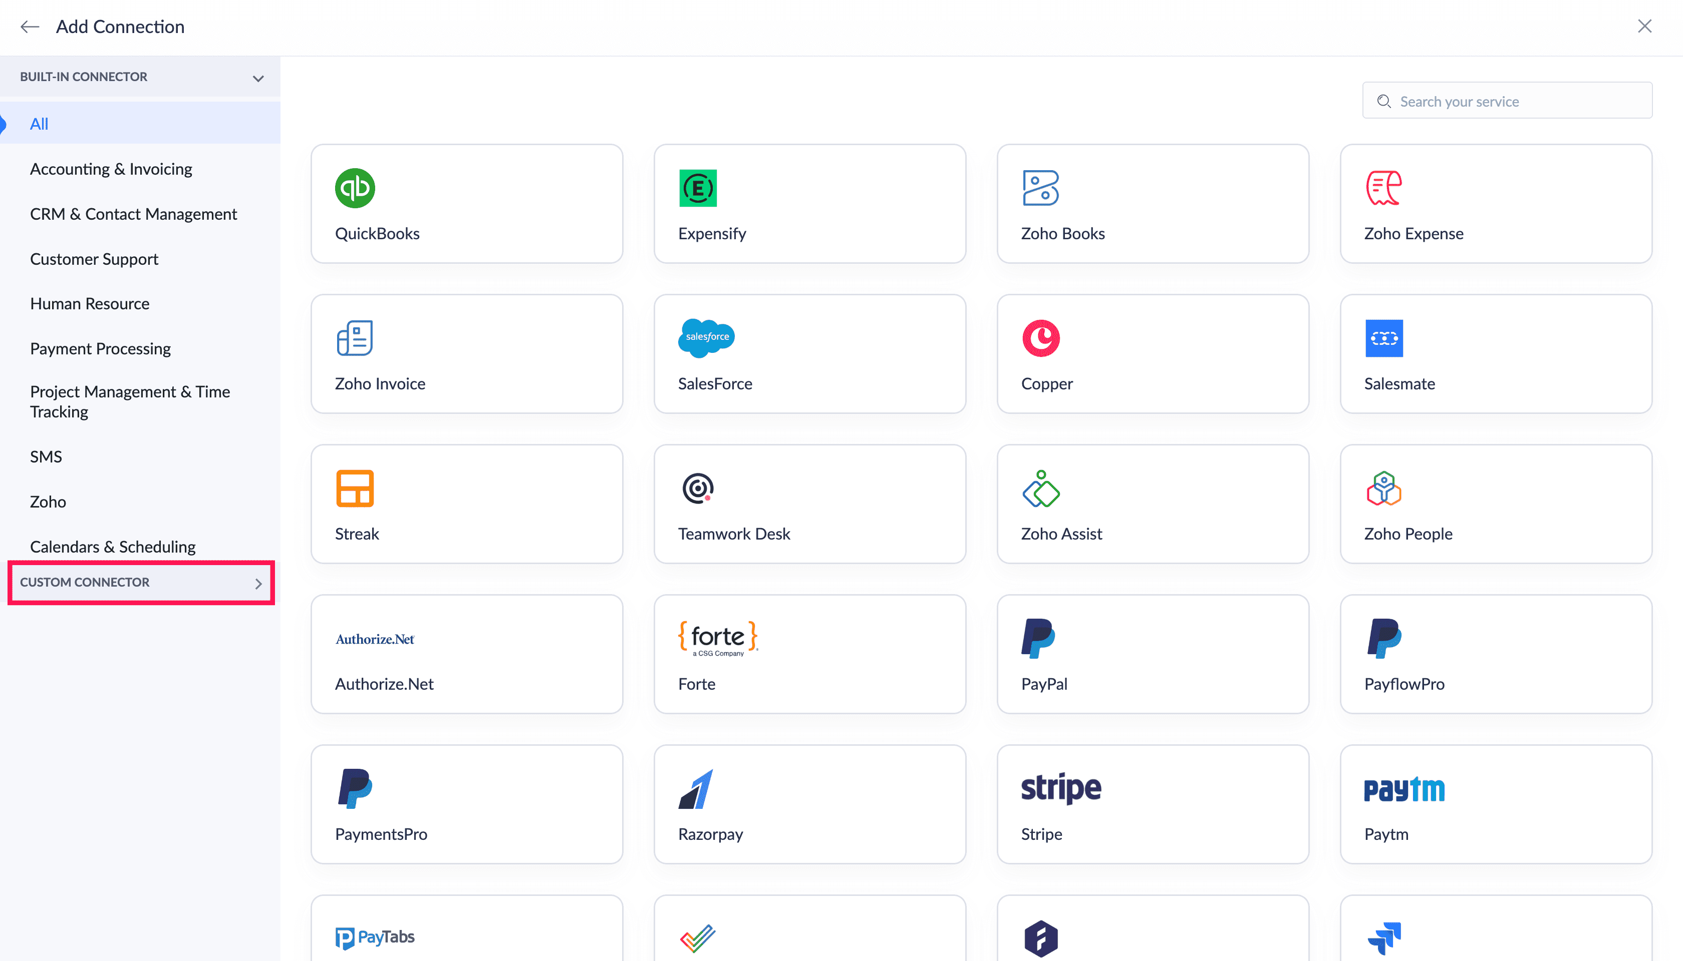
Task: Open the PayPal connector card
Action: tap(1152, 654)
